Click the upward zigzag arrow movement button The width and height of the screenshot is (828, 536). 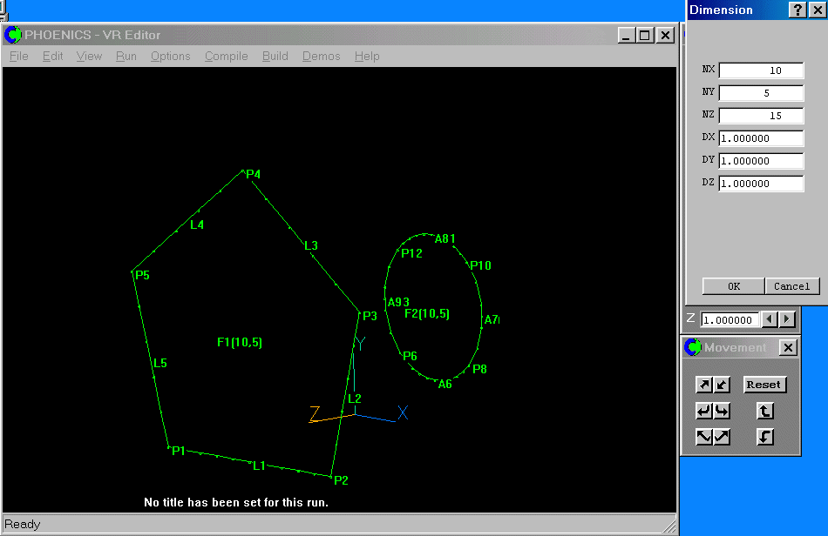pos(722,437)
